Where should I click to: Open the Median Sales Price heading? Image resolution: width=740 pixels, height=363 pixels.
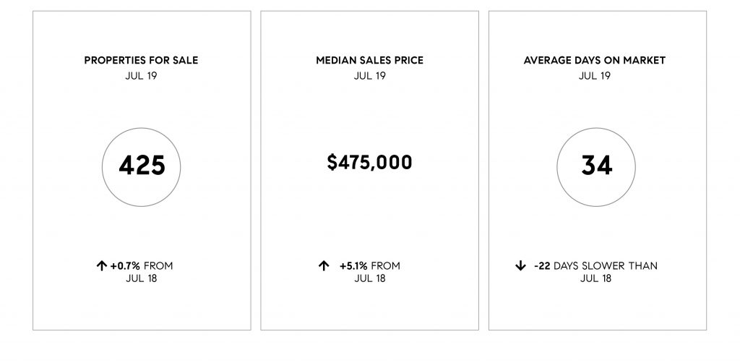(369, 61)
